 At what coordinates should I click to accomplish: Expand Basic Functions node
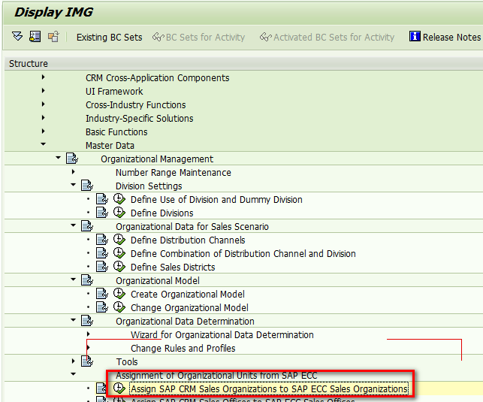(43, 131)
